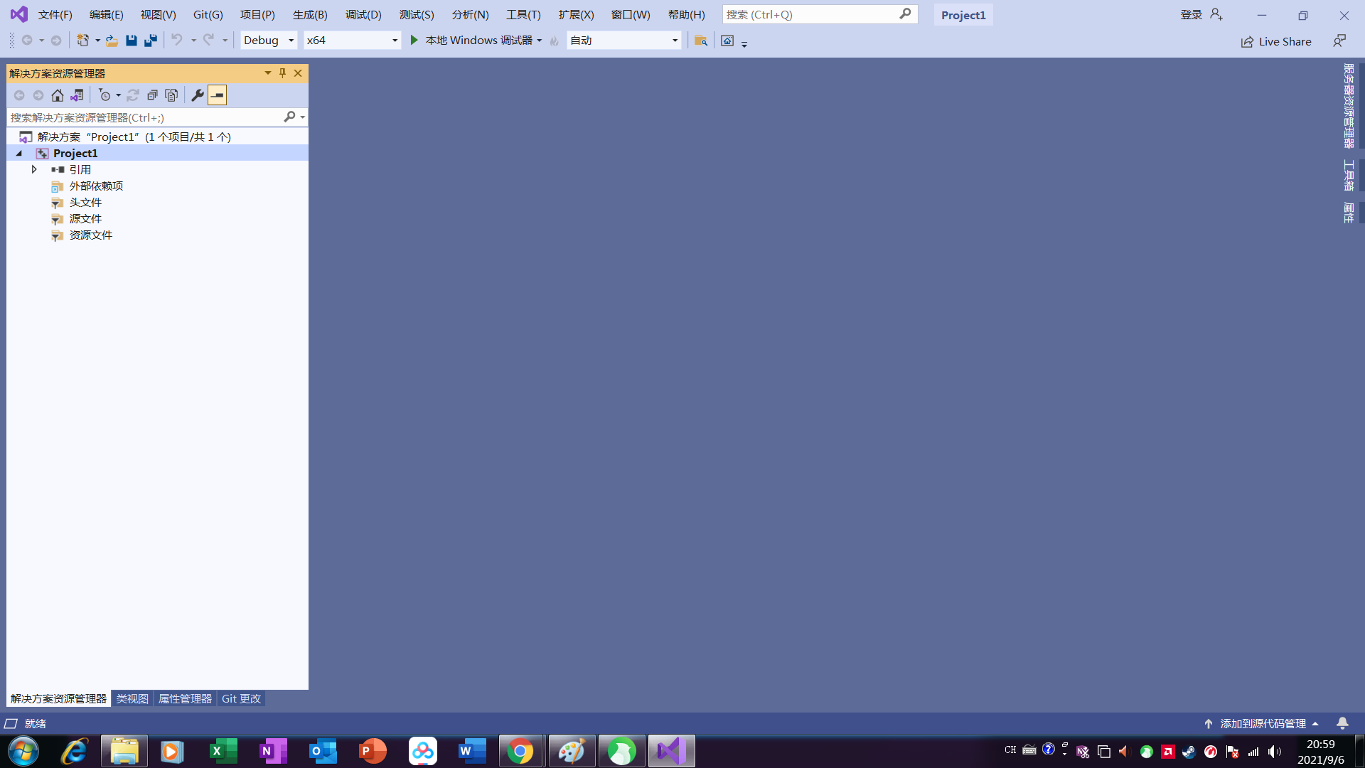Click the Send Feedback icon at top right
The image size is (1365, 768).
[x=1339, y=41]
